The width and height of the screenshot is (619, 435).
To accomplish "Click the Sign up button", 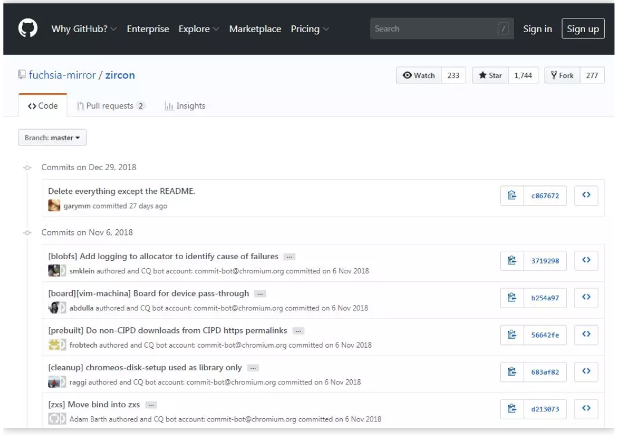I will 583,28.
